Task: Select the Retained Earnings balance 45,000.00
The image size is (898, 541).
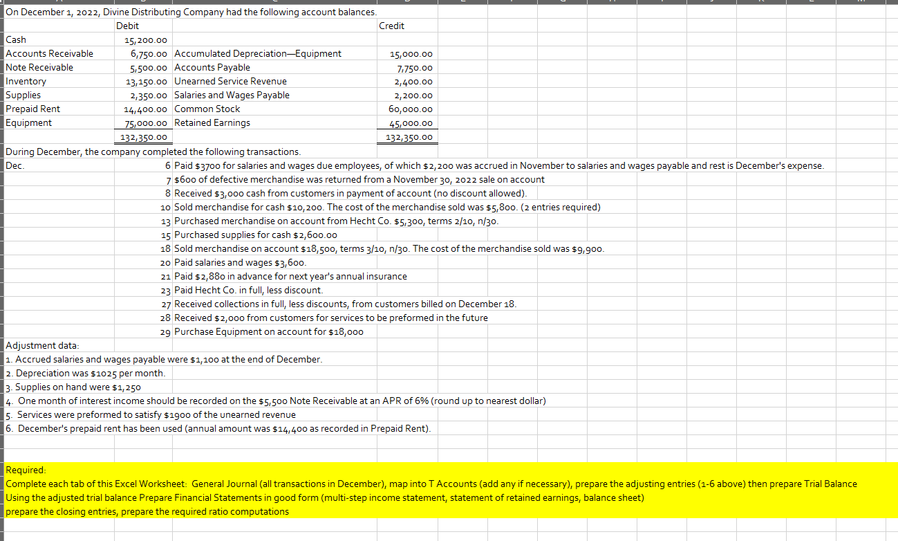Action: [x=411, y=123]
